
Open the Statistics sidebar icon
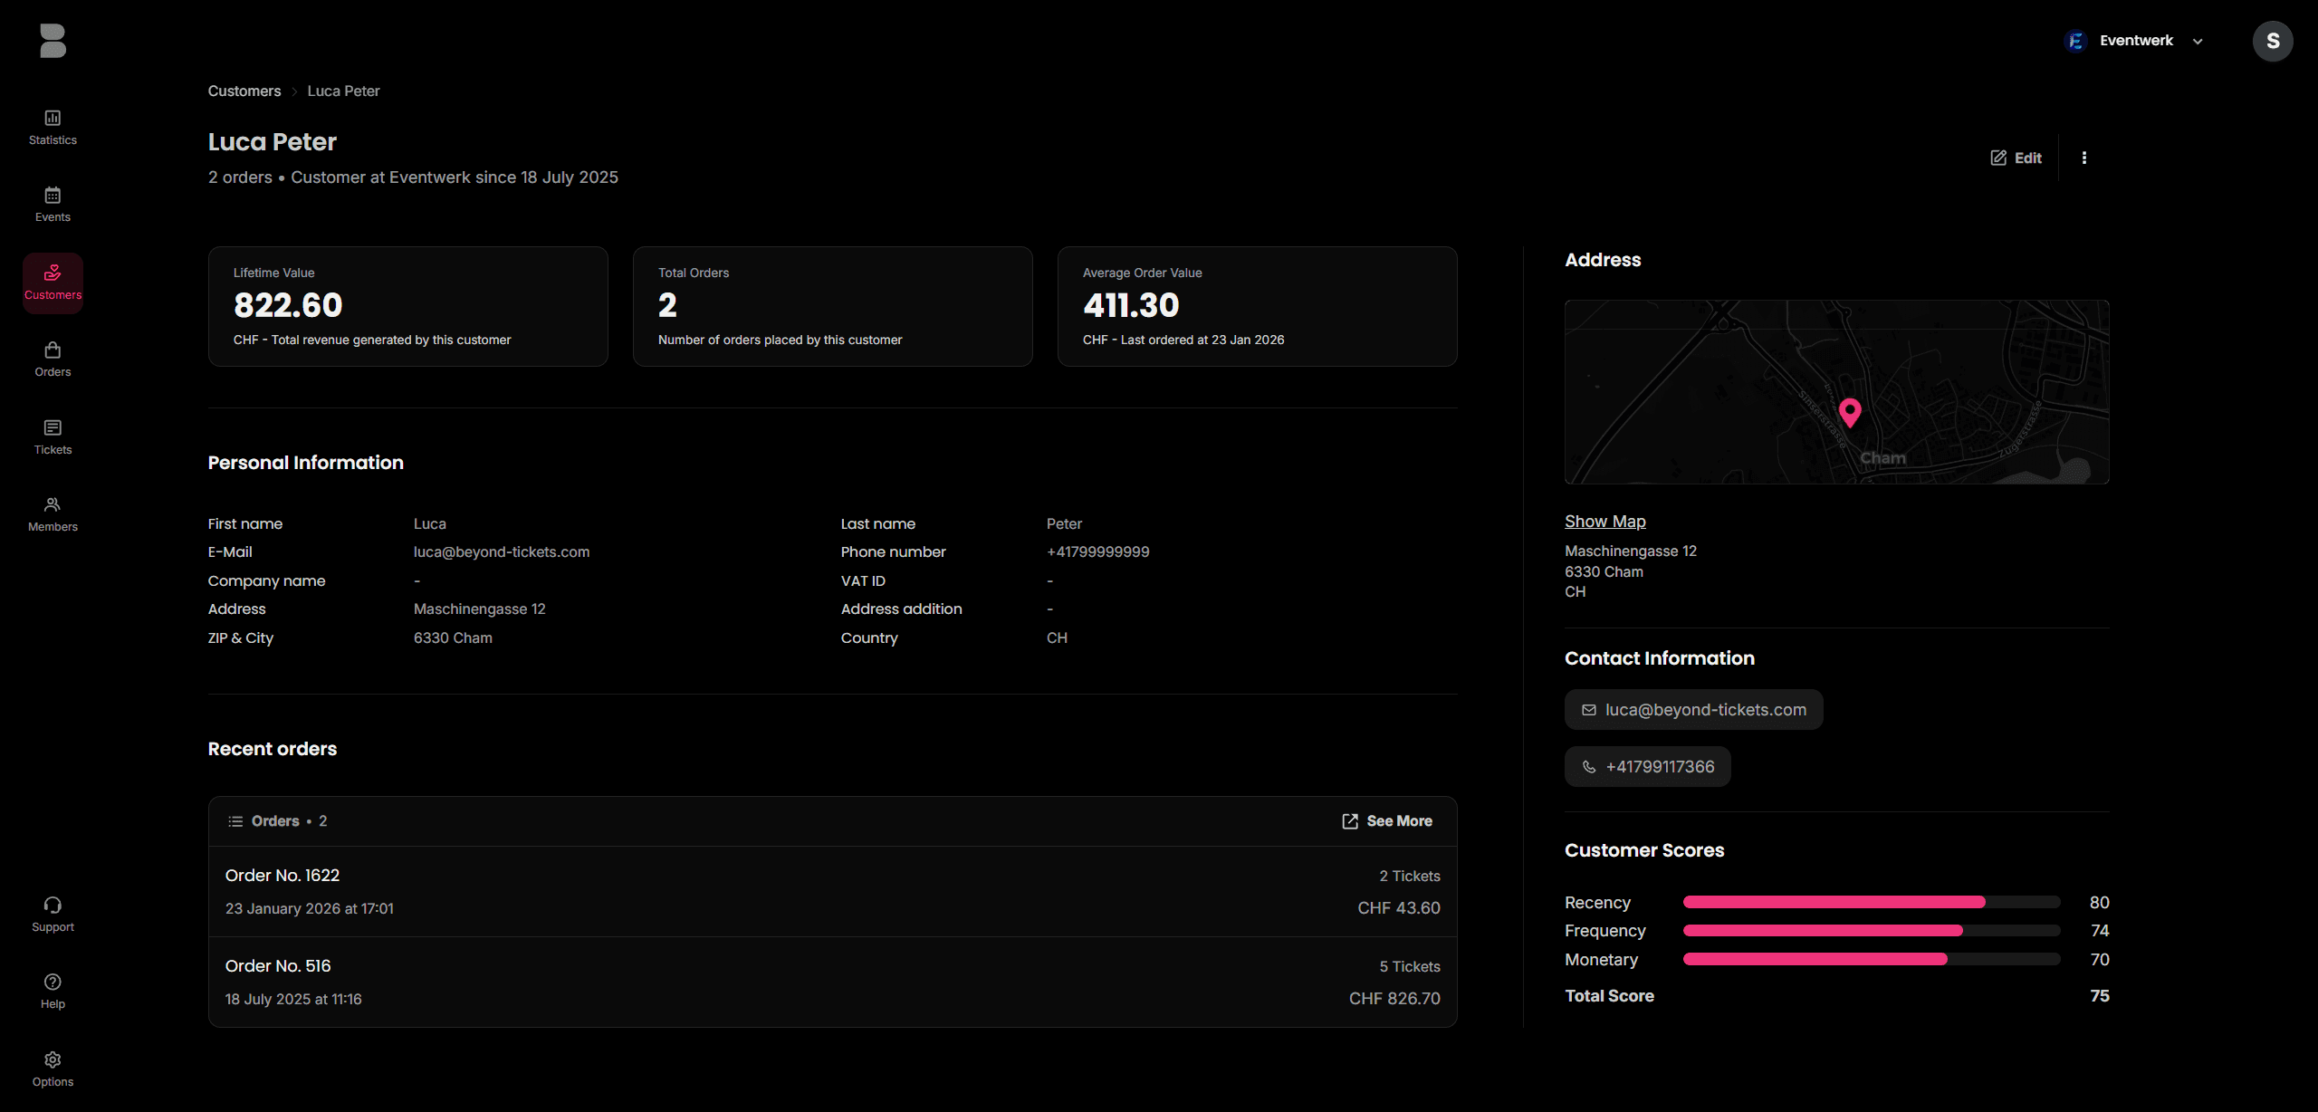(x=53, y=118)
